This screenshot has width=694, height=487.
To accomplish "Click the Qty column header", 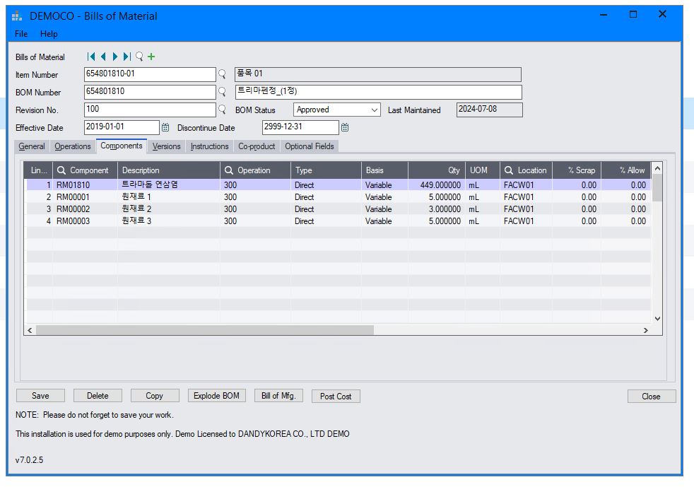I will (437, 170).
